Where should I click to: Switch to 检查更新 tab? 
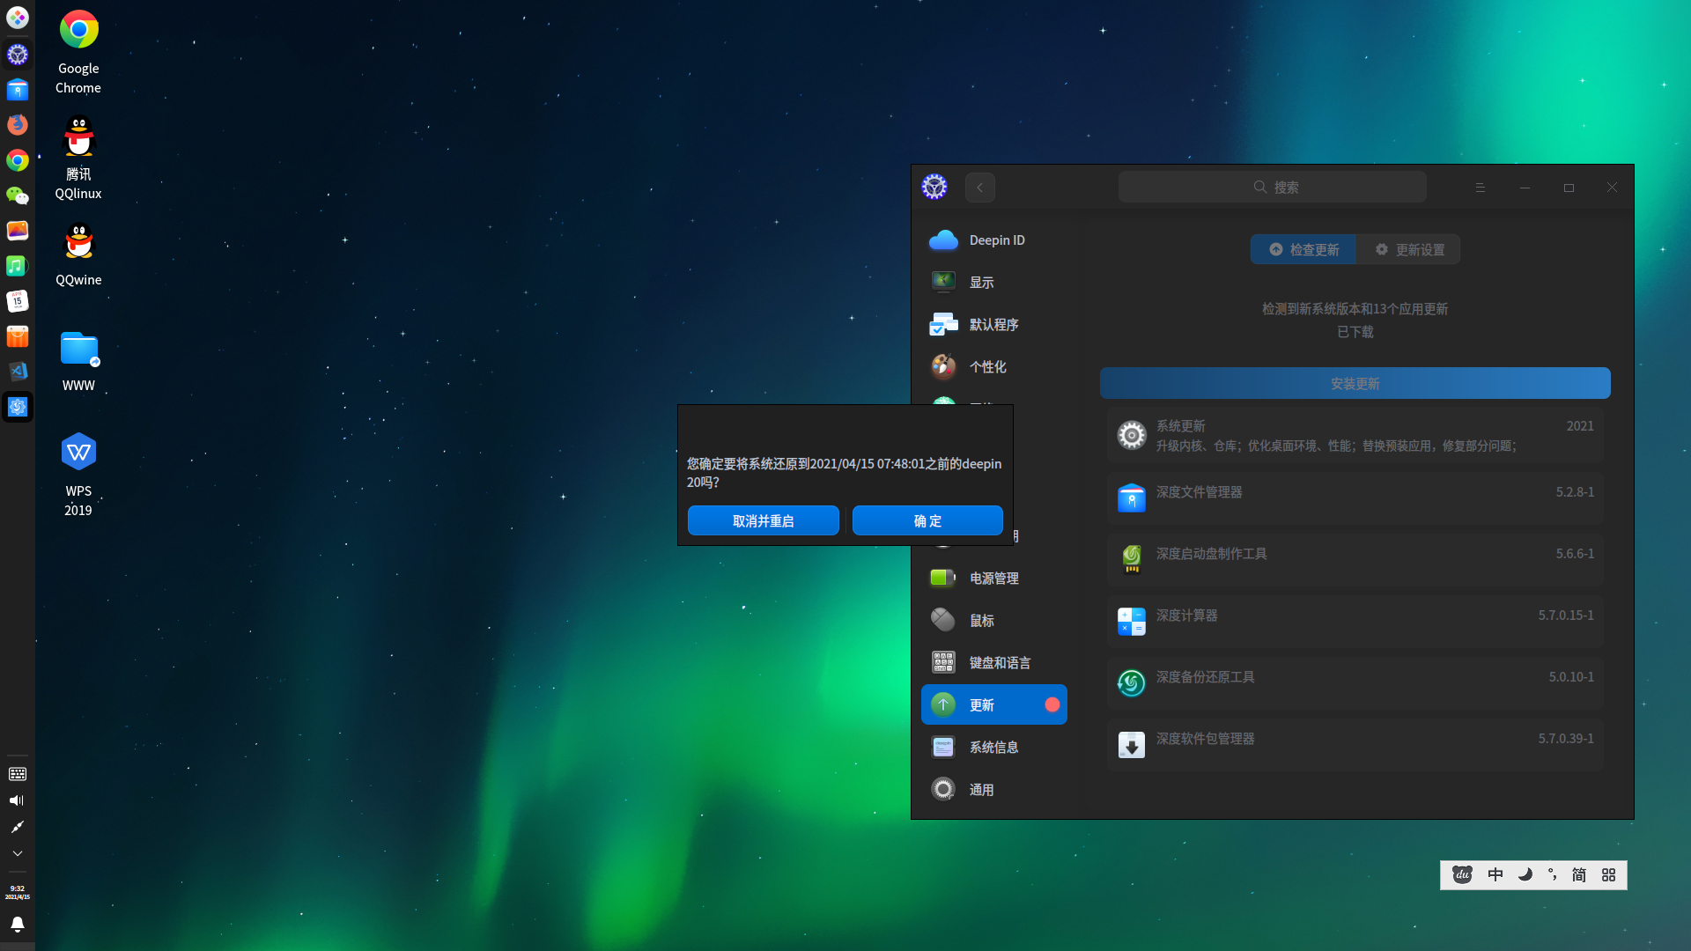[1303, 250]
